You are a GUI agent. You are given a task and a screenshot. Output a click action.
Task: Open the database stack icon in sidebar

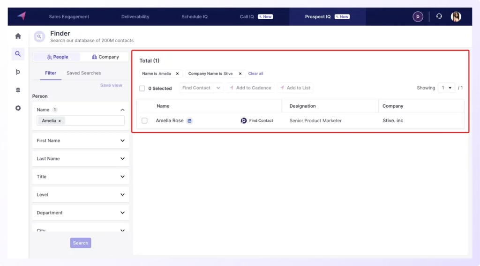[x=18, y=90]
